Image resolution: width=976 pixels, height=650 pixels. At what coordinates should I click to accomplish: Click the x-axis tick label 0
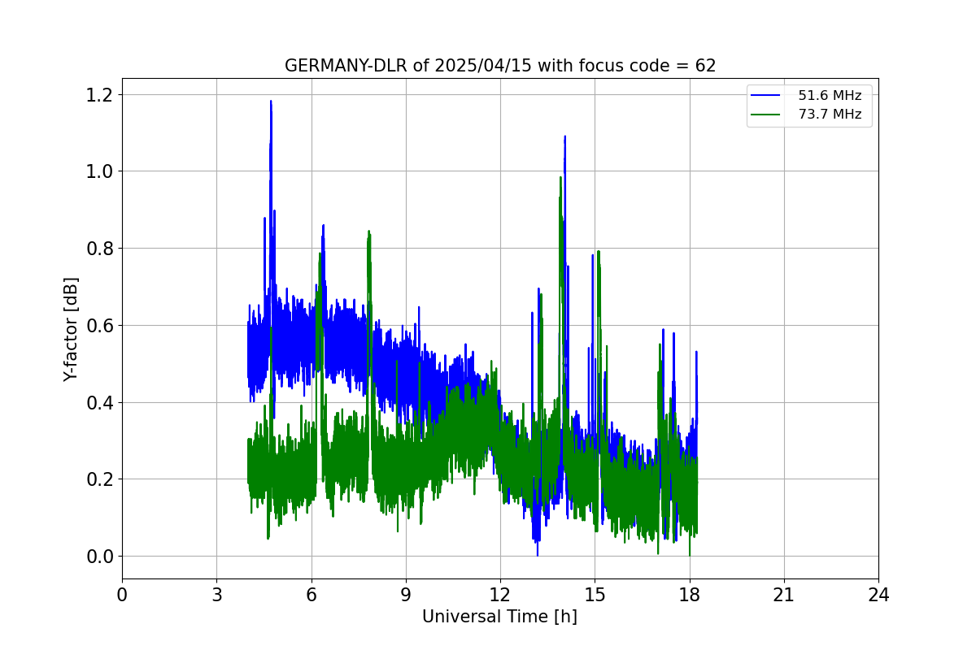click(122, 595)
